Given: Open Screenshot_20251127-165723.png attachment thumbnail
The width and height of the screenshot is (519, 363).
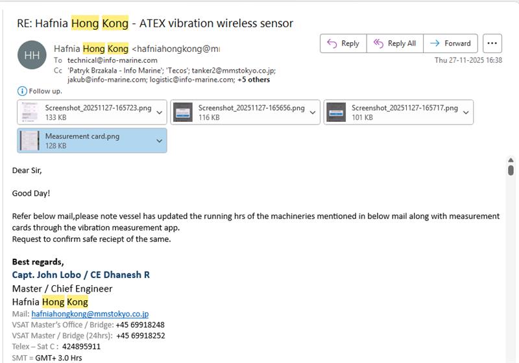Looking at the screenshot, I should tap(29, 112).
